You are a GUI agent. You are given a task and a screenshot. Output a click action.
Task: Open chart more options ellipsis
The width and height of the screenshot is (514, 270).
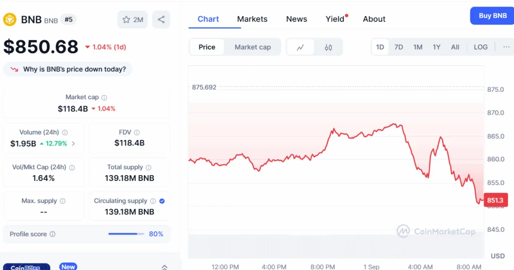(505, 47)
